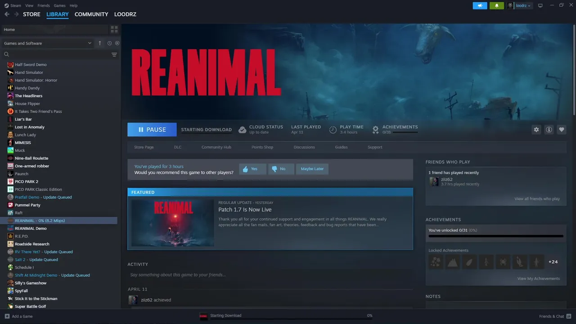Image resolution: width=576 pixels, height=324 pixels.
Task: Click the thumbs down No button
Action: [281, 169]
